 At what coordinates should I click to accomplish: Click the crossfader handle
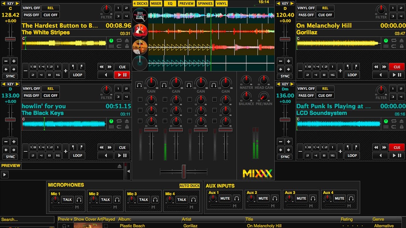184,171
